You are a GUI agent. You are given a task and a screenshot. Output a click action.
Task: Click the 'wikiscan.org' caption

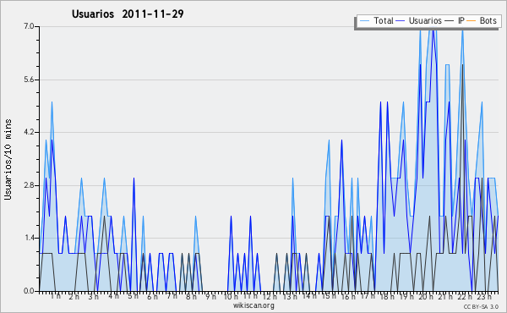tap(253, 305)
